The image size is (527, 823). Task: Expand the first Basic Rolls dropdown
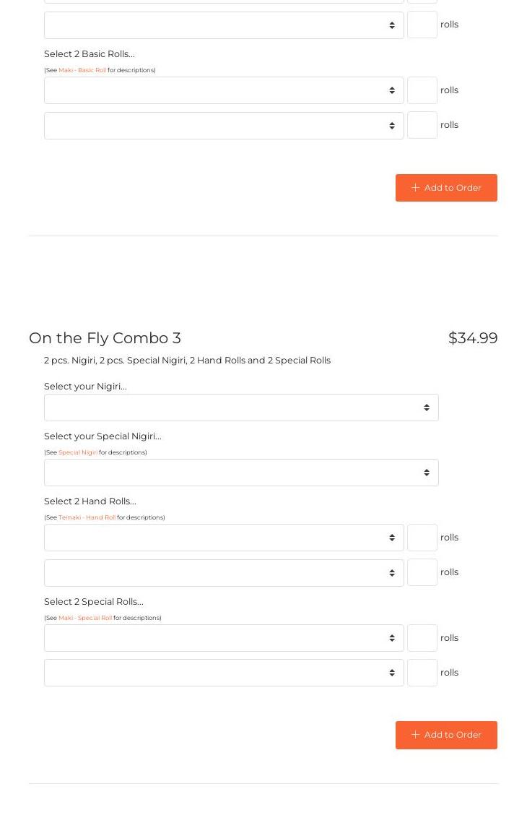pos(224,90)
